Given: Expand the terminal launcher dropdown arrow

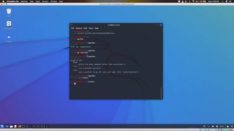Looking at the screenshot, I should click(26, 126).
